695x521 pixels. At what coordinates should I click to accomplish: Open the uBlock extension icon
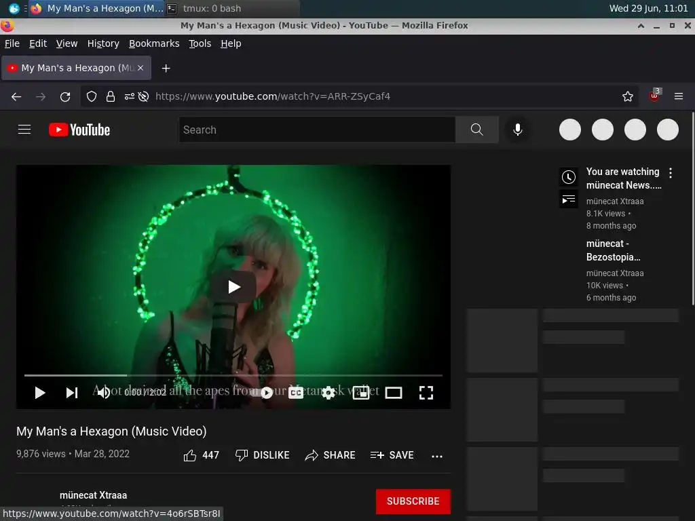pos(655,95)
